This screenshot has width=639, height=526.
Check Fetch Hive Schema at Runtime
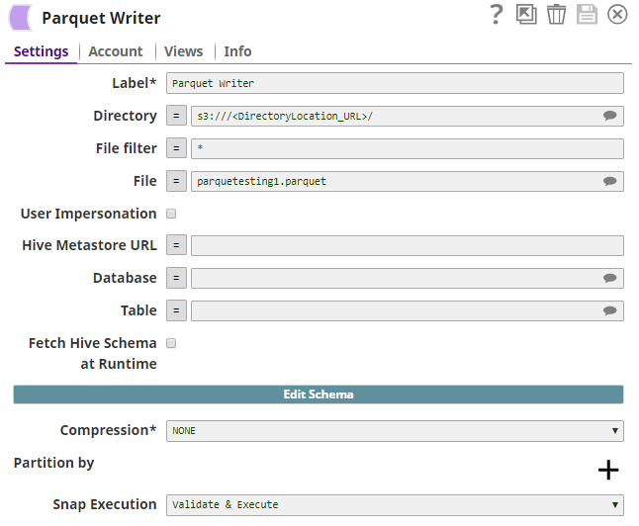[x=171, y=343]
